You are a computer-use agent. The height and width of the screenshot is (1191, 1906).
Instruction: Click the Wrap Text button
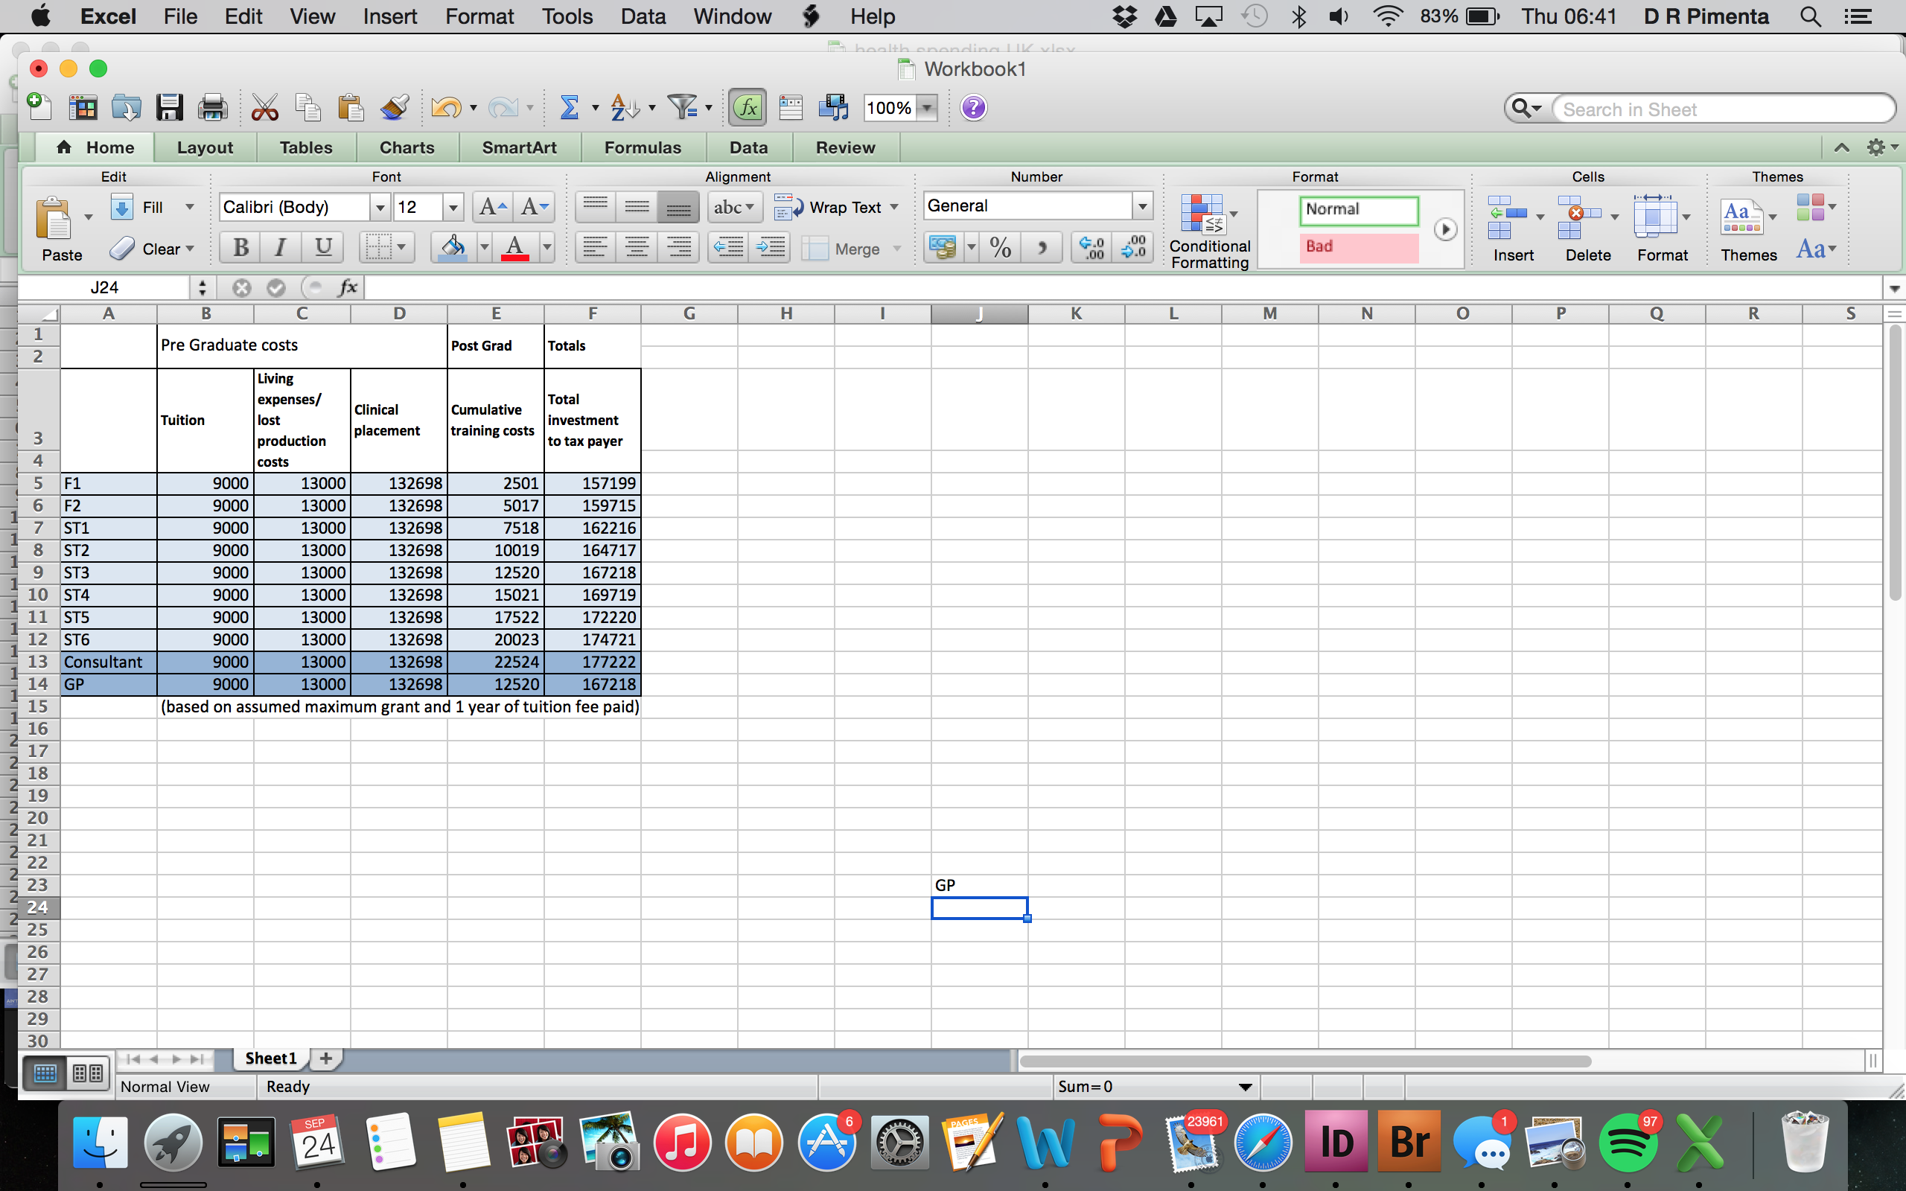[x=835, y=207]
